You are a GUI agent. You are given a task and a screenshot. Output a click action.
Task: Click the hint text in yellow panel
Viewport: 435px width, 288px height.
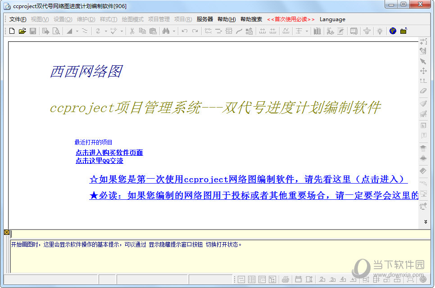[127, 244]
